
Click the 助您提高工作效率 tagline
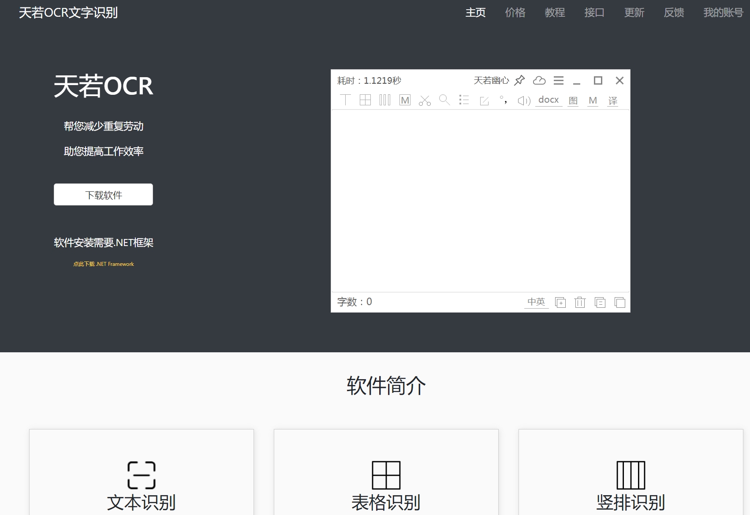(x=104, y=151)
